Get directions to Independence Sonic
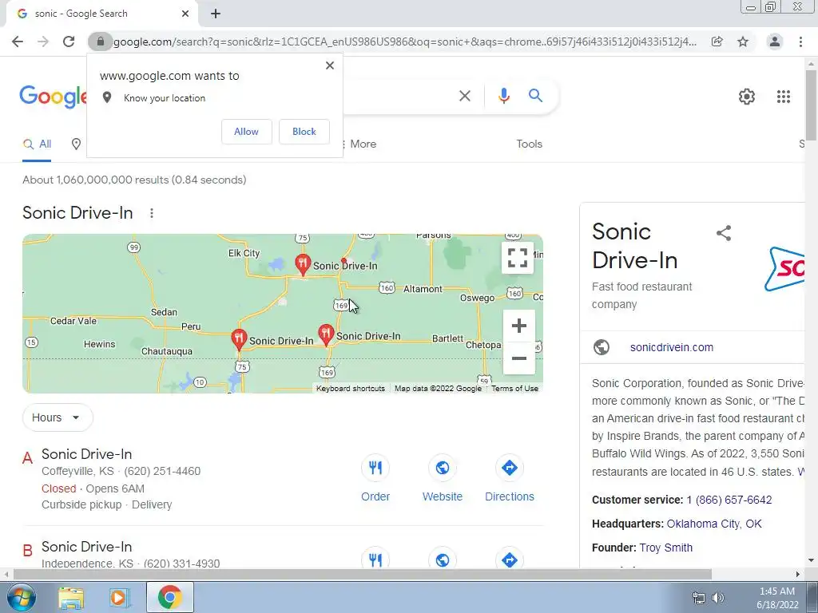The height and width of the screenshot is (613, 818). point(510,560)
